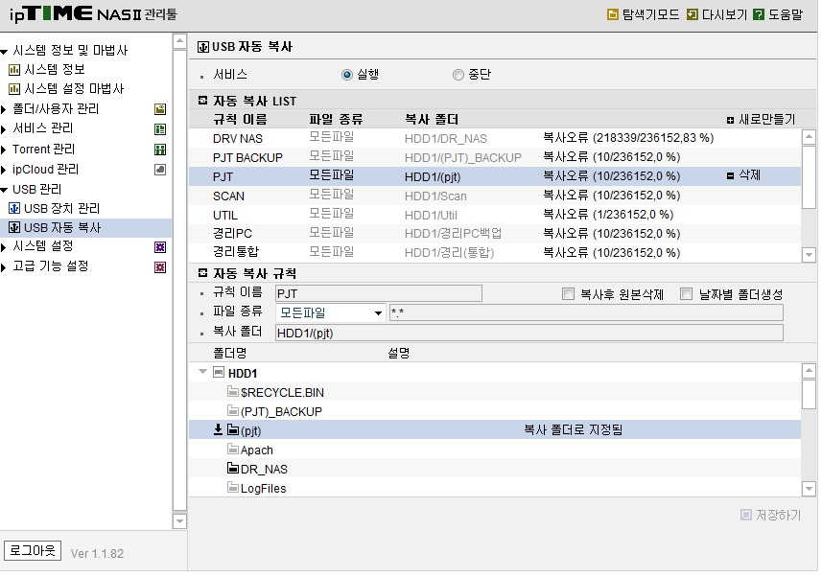Click the (pjt) folder icon

[x=233, y=430]
